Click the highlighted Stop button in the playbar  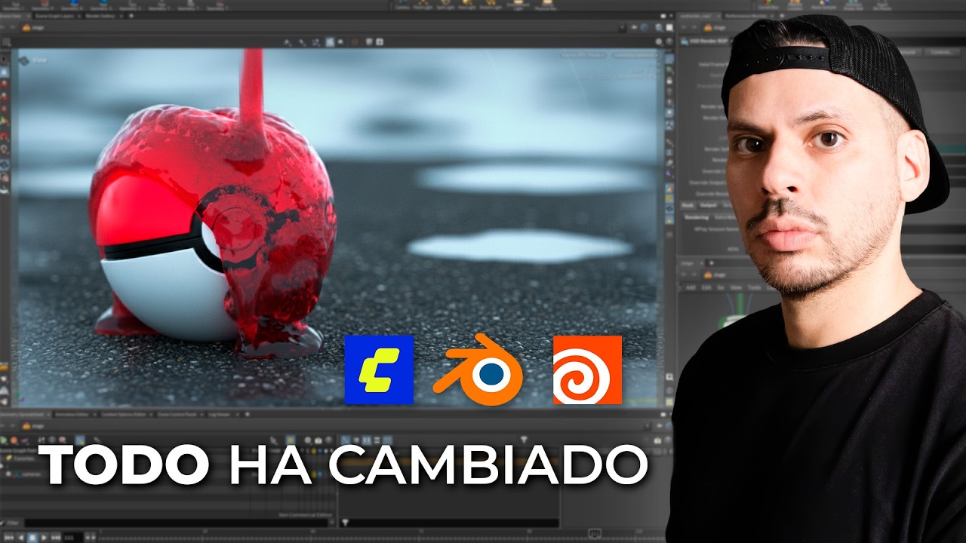(32, 537)
